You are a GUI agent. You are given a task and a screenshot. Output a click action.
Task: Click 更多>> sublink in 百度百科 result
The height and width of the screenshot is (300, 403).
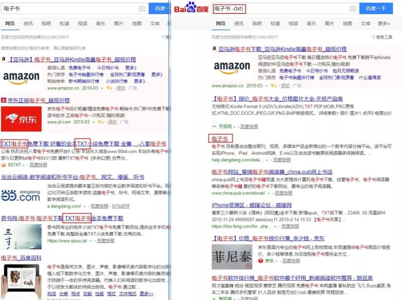click(147, 294)
